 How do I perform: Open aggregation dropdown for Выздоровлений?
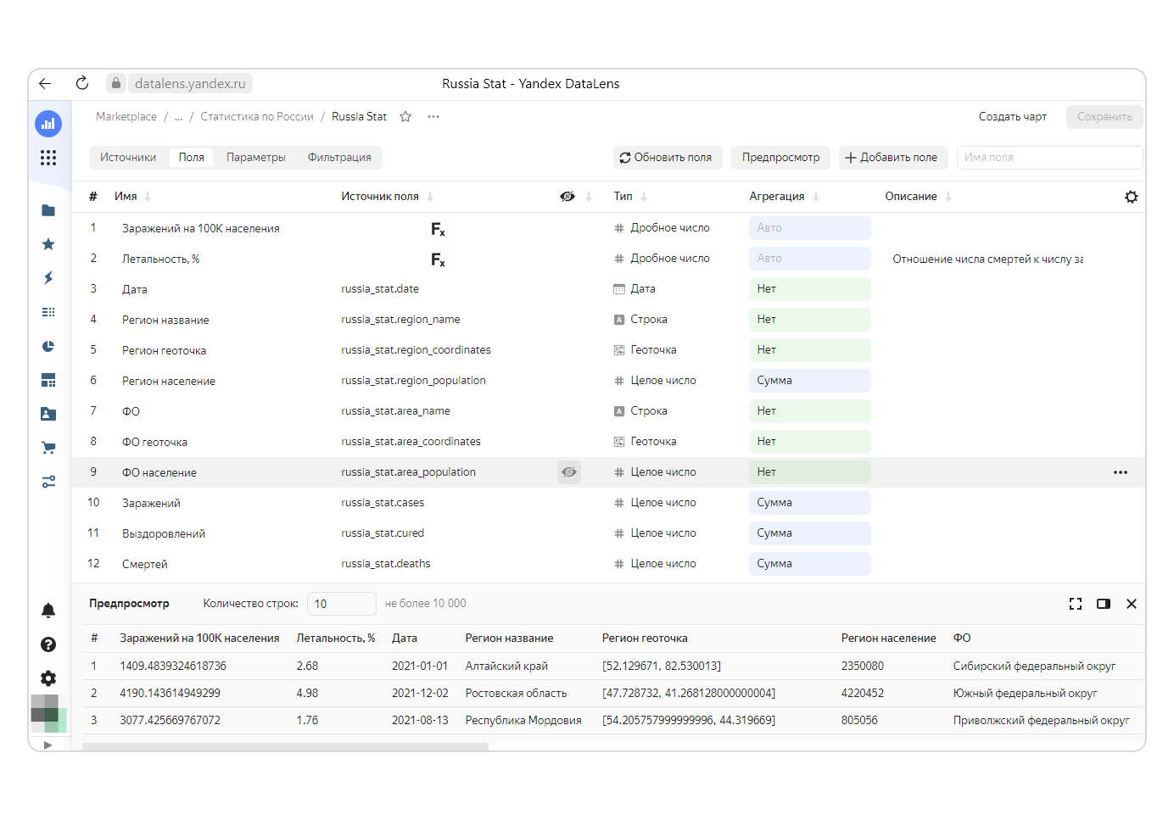tap(809, 533)
